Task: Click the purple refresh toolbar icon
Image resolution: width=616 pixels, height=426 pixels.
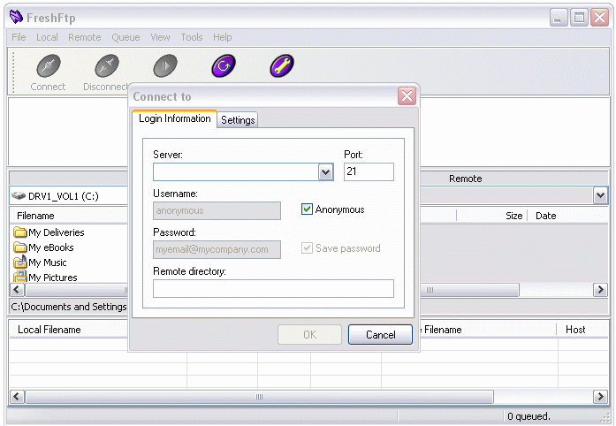Action: [224, 65]
